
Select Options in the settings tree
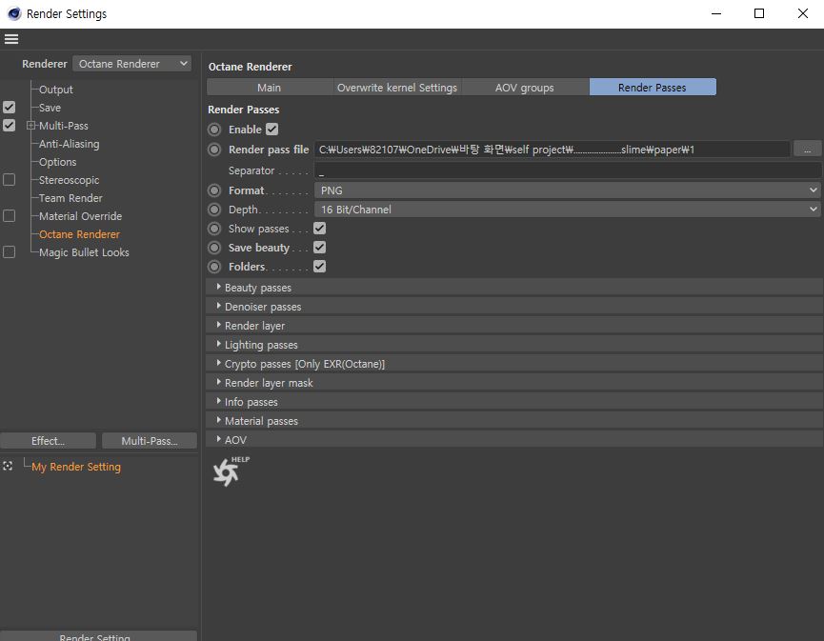tap(58, 162)
